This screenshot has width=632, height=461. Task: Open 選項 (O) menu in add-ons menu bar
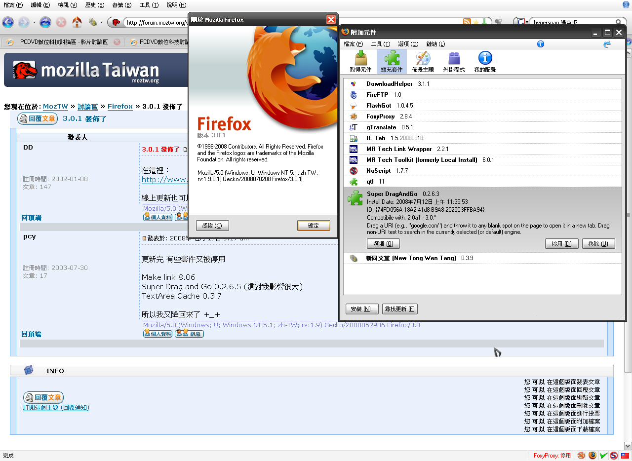click(x=408, y=44)
